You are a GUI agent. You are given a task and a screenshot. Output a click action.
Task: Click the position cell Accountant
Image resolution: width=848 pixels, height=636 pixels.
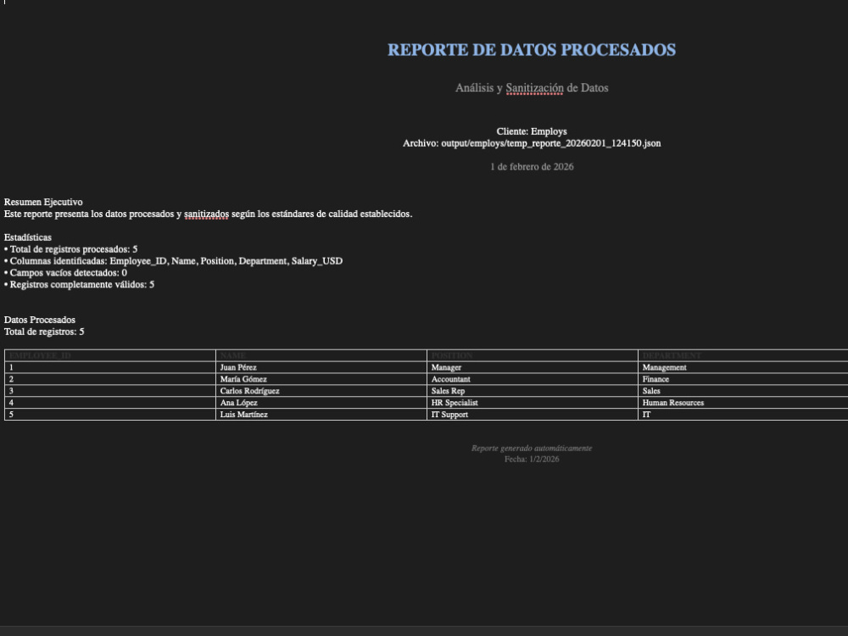coord(533,379)
